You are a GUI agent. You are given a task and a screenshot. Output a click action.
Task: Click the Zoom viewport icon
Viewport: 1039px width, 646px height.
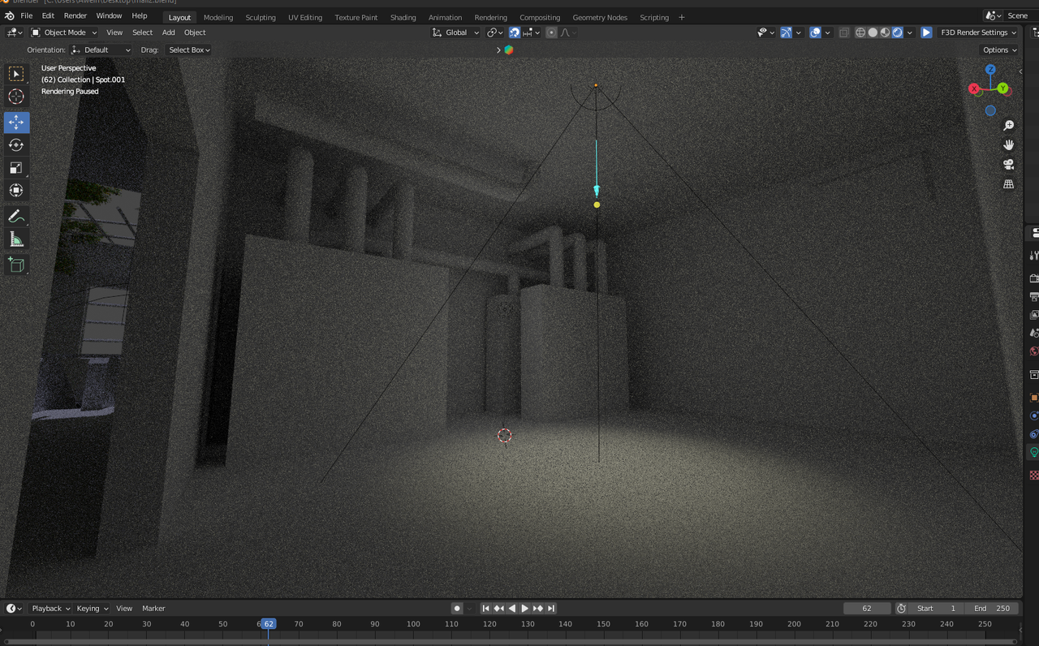[x=1008, y=126]
